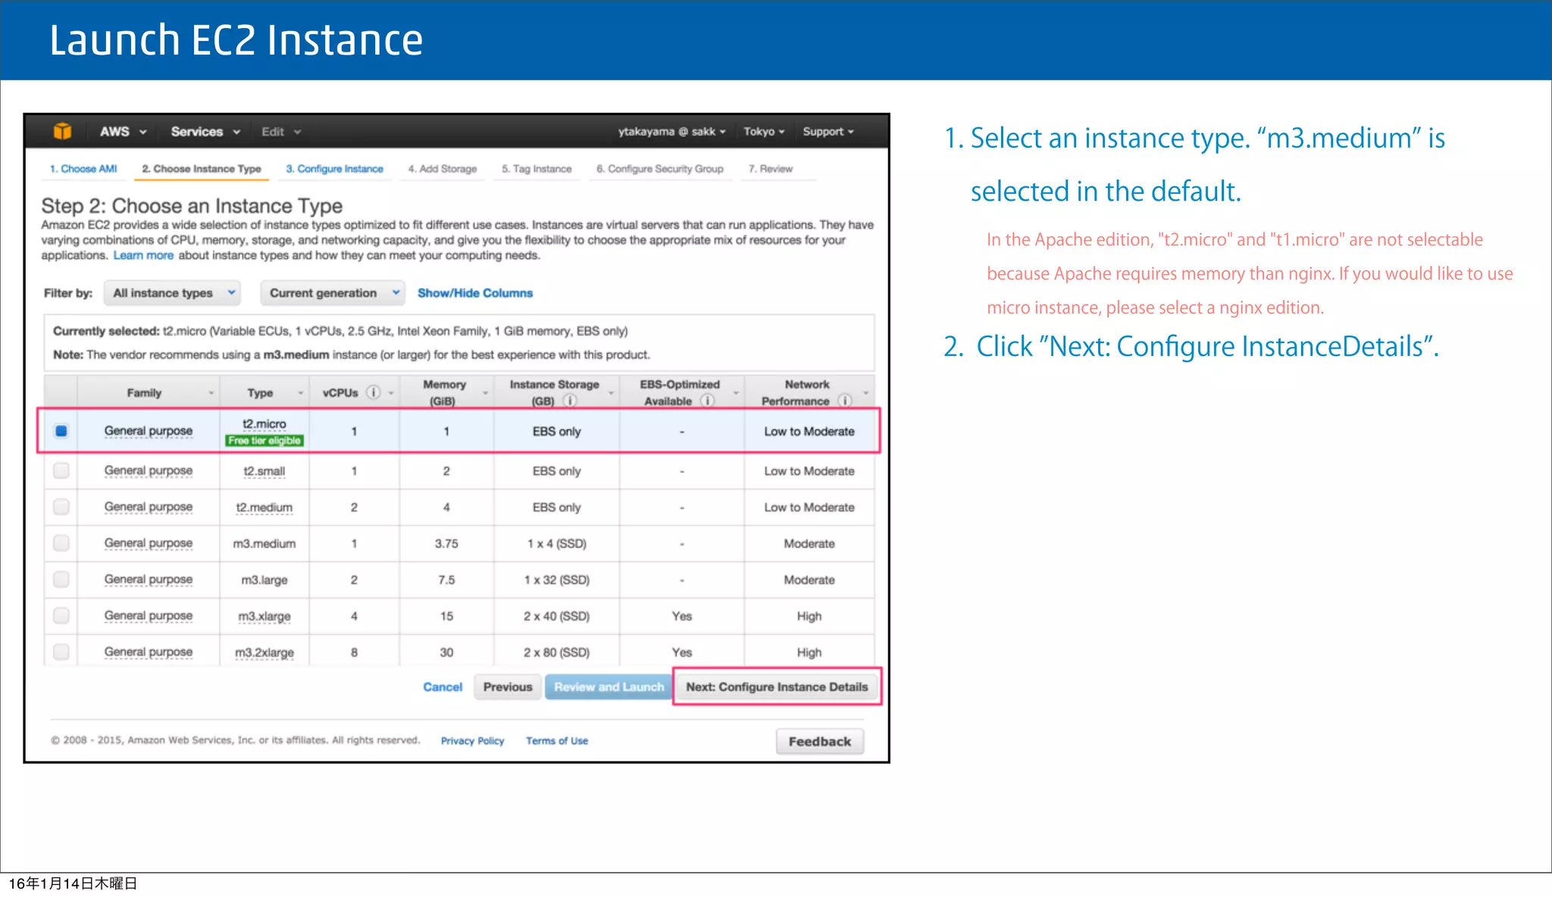Open ytakayama @ sakk account menu
This screenshot has width=1552, height=897.
tap(671, 132)
